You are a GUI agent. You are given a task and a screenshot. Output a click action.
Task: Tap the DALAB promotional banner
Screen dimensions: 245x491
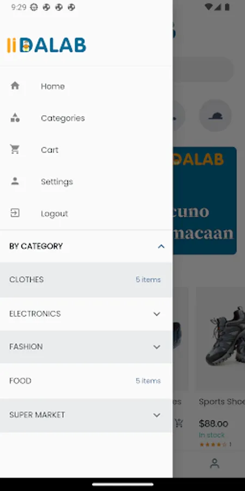(205, 201)
